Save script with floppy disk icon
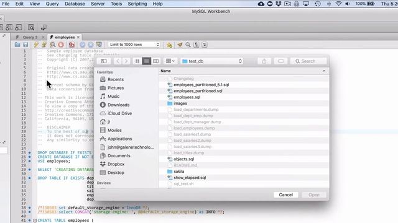Image resolution: width=398 pixels, height=223 pixels. tap(25, 45)
